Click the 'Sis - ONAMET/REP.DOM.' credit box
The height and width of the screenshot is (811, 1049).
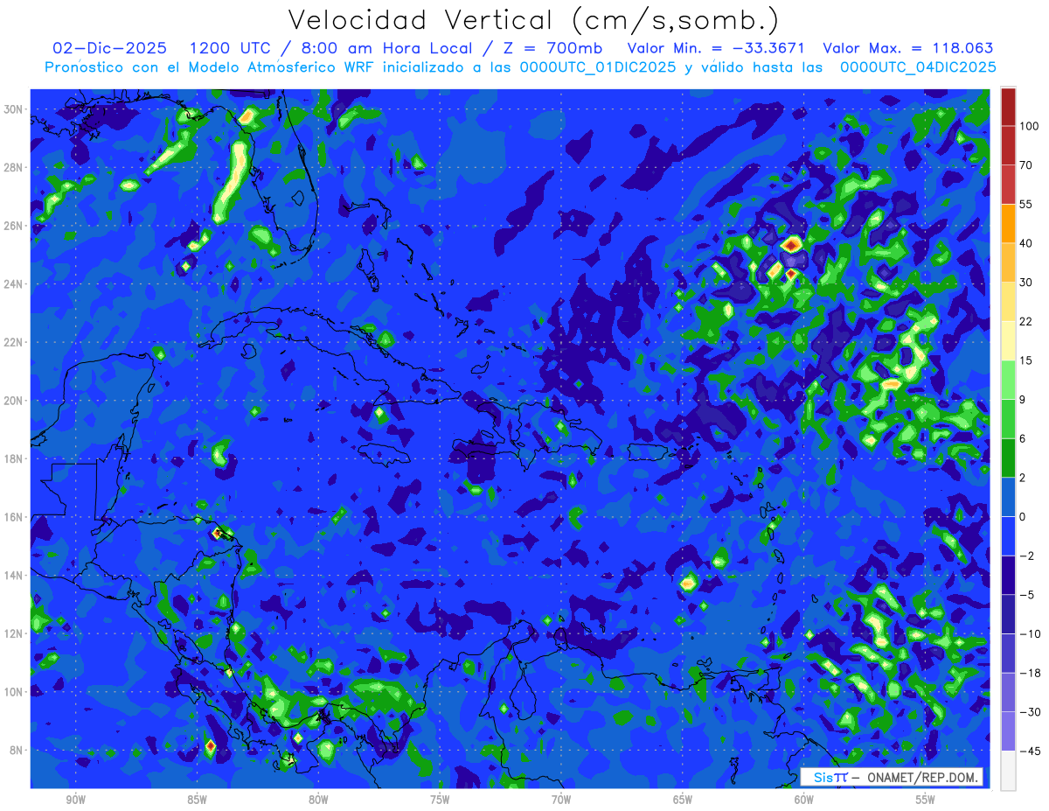tap(892, 777)
